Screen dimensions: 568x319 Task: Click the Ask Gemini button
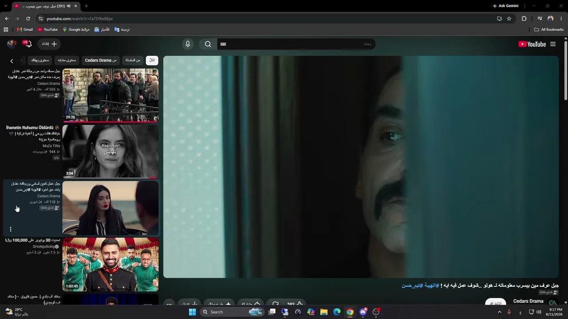pyautogui.click(x=505, y=6)
